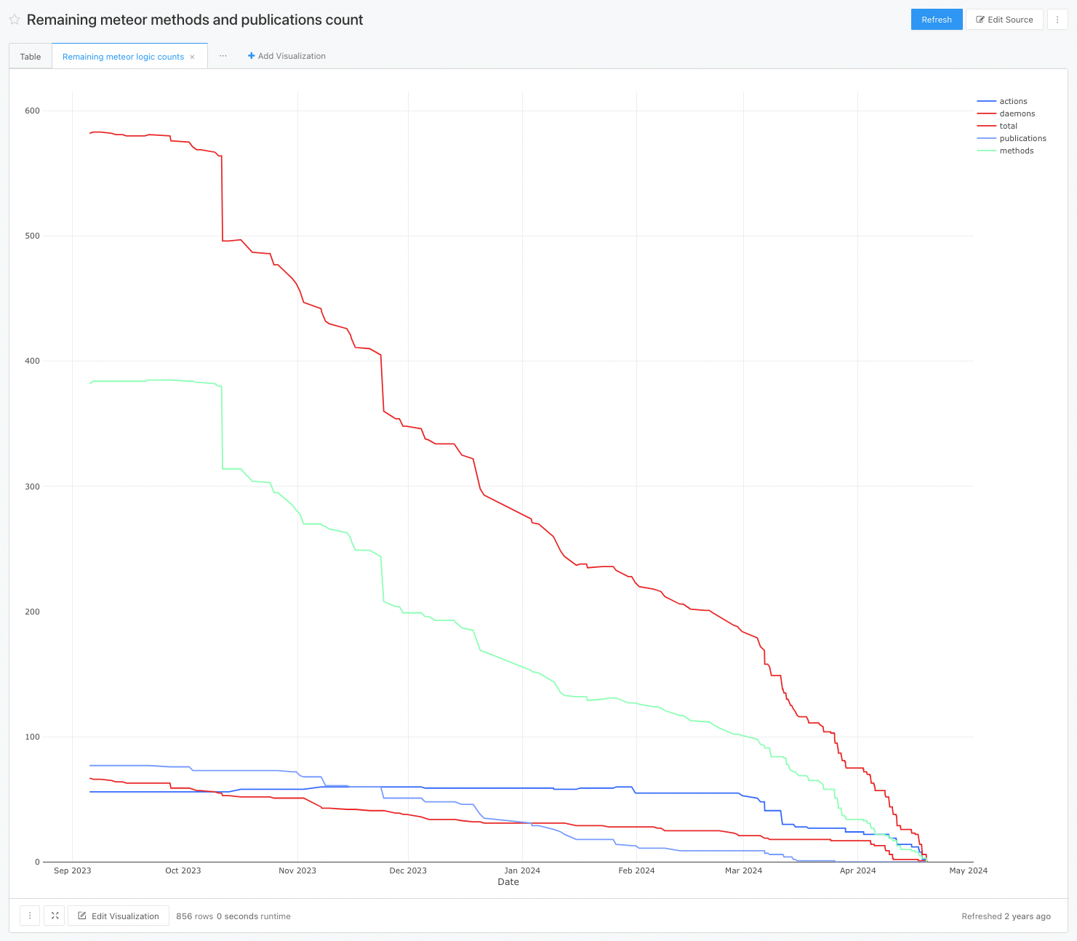Click the 856 rows runtime text
The image size is (1077, 941).
click(x=233, y=916)
